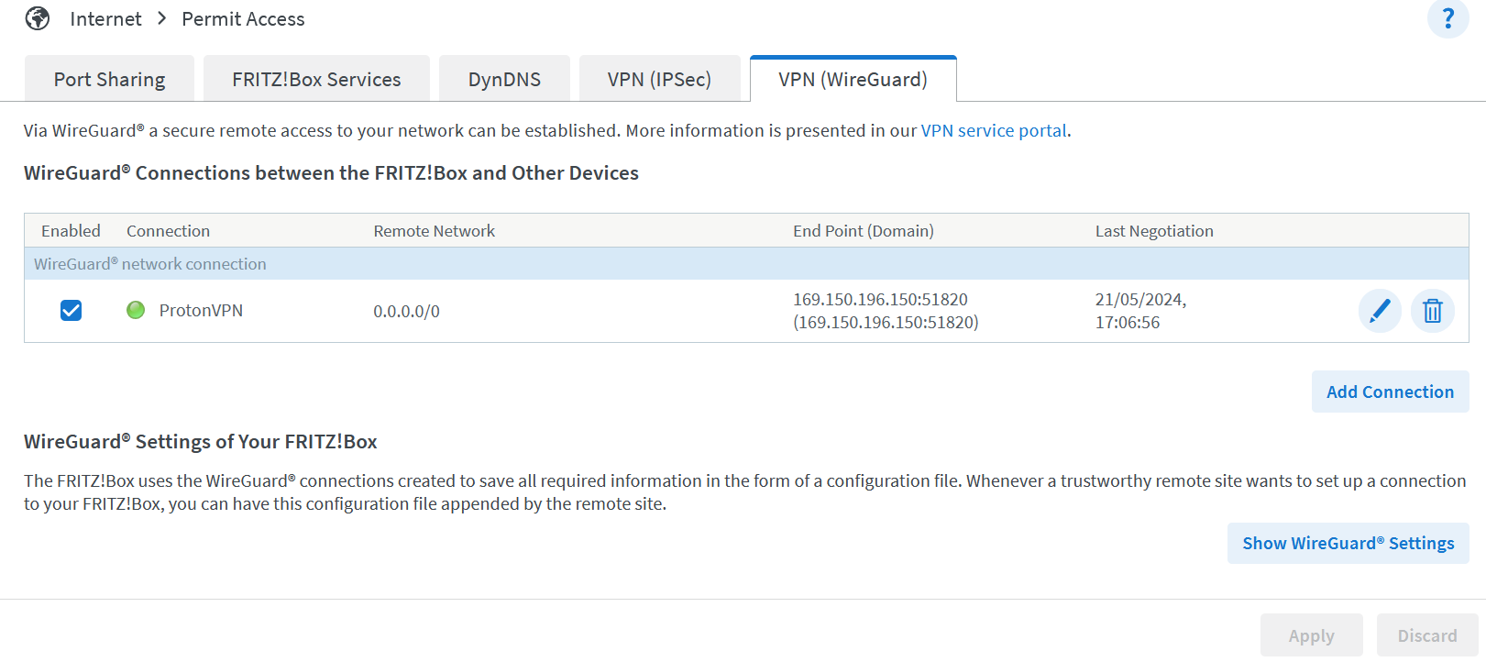Delete the ProtonVPN connection using the trash icon

[1432, 311]
